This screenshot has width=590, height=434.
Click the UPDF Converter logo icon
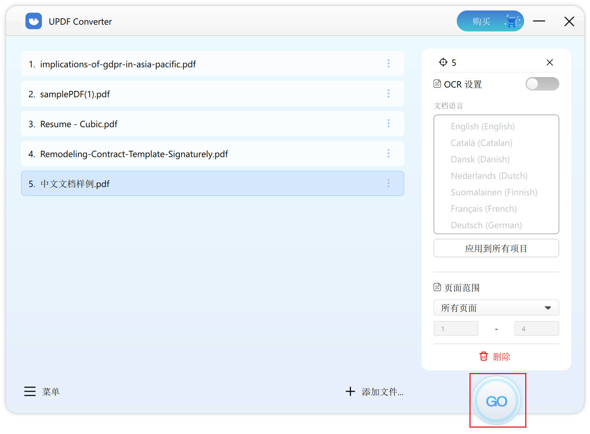point(34,21)
